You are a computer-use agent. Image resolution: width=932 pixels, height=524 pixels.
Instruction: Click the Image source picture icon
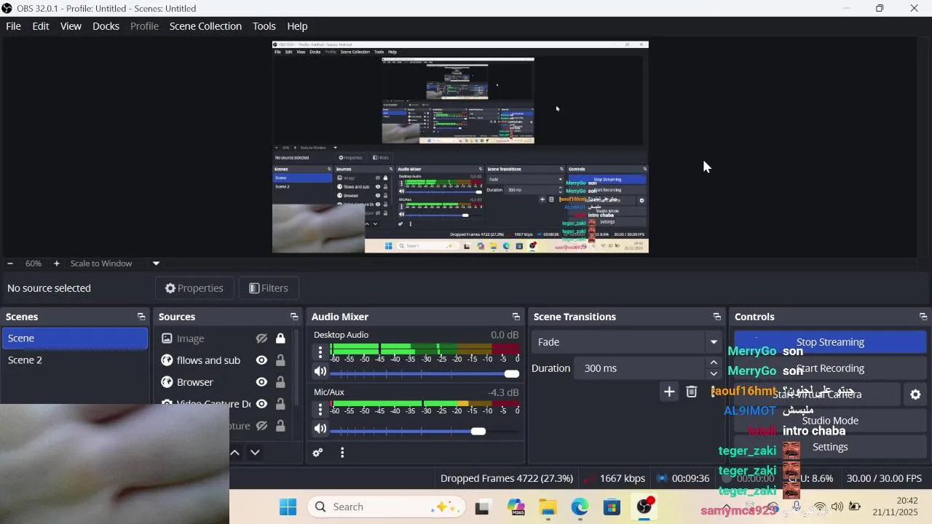[x=167, y=338]
